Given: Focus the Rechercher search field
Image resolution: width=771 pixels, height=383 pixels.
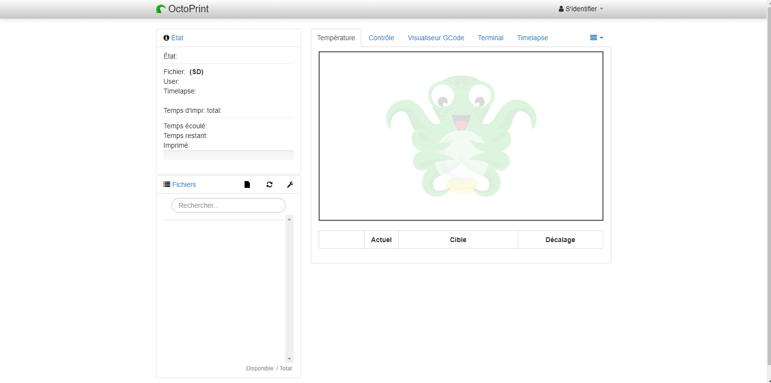Looking at the screenshot, I should tap(229, 205).
